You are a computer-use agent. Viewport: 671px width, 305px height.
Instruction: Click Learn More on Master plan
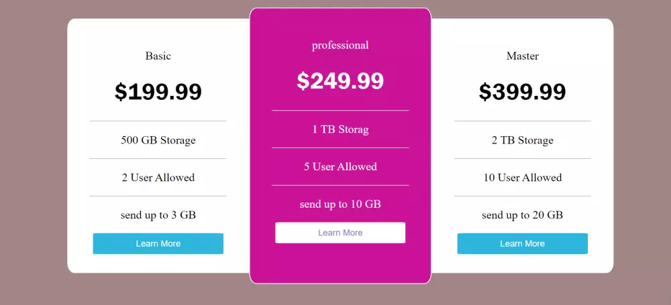pos(522,243)
